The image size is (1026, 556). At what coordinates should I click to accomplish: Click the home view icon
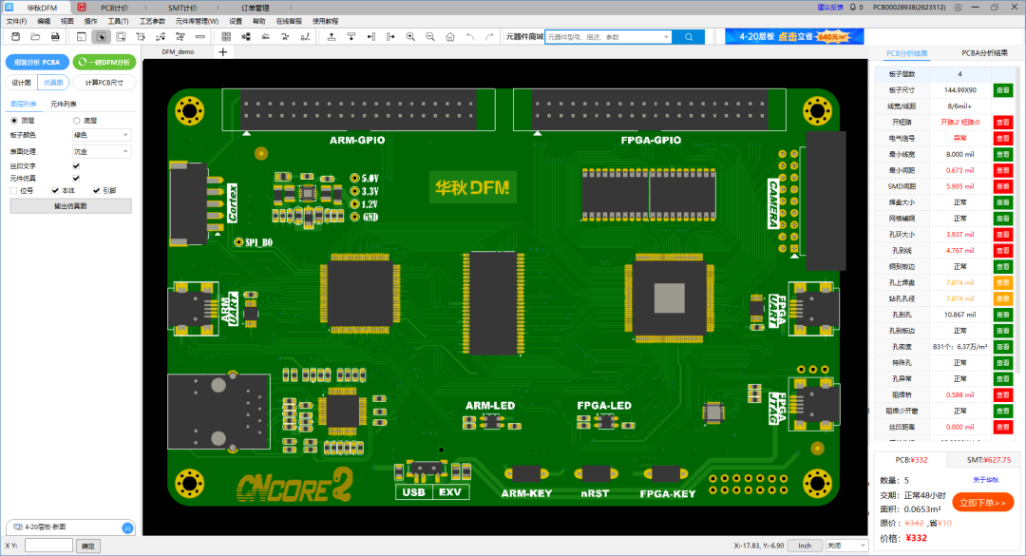pyautogui.click(x=450, y=36)
